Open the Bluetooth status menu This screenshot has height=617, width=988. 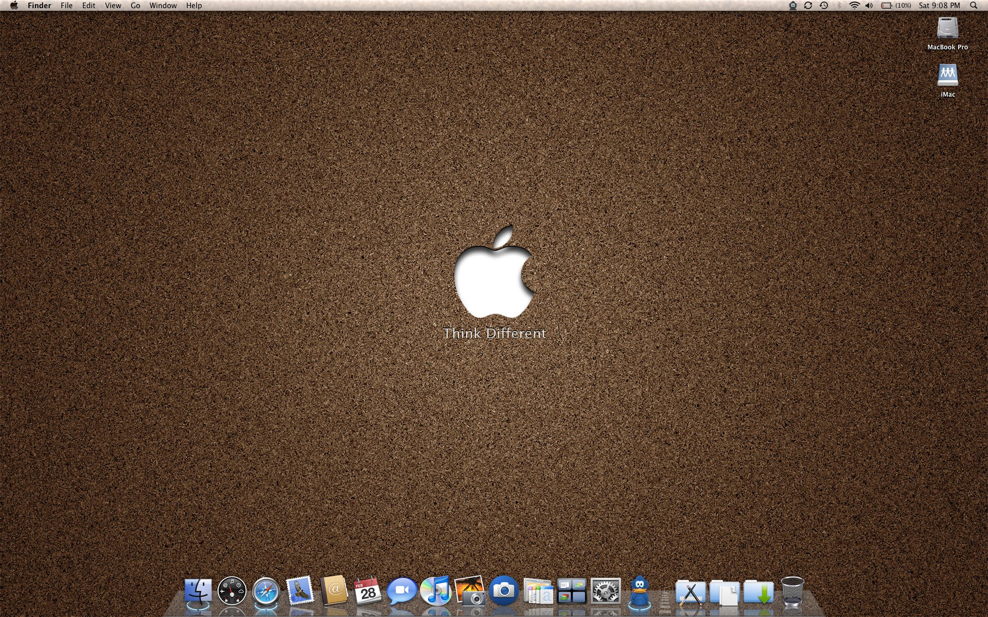[839, 6]
